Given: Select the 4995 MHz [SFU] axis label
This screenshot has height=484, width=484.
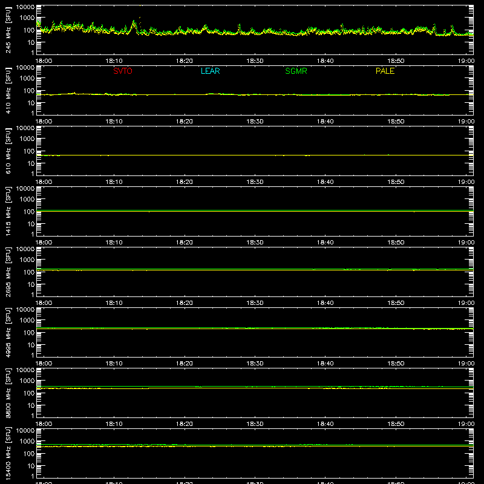Looking at the screenshot, I should pyautogui.click(x=8, y=332).
